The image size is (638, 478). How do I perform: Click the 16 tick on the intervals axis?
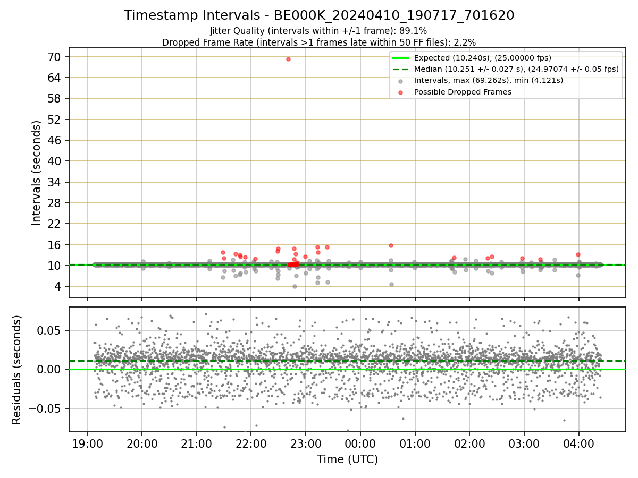coord(55,245)
